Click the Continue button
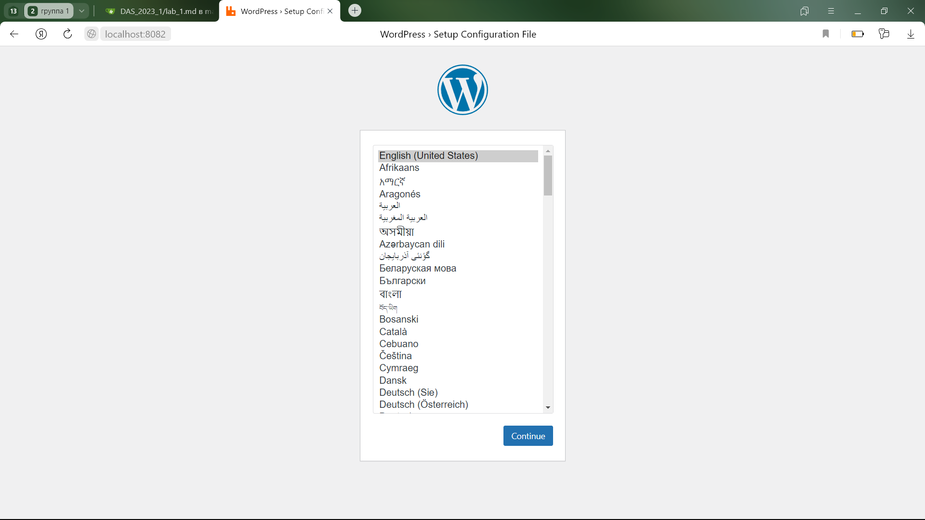The width and height of the screenshot is (925, 520). [x=528, y=436]
